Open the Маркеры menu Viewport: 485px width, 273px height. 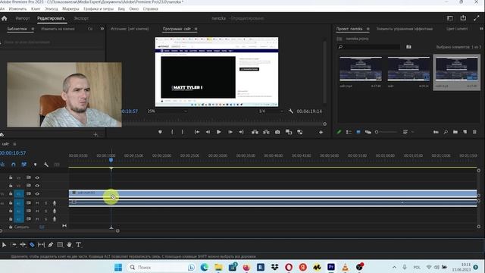70,9
